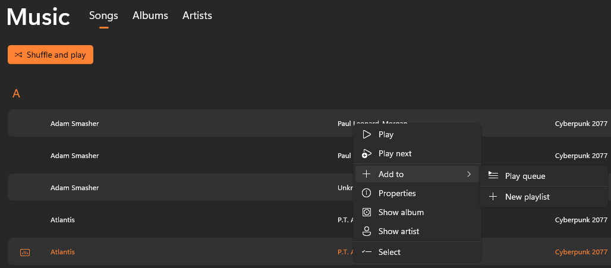The width and height of the screenshot is (611, 268).
Task: Select the Songs tab
Action: pyautogui.click(x=103, y=15)
